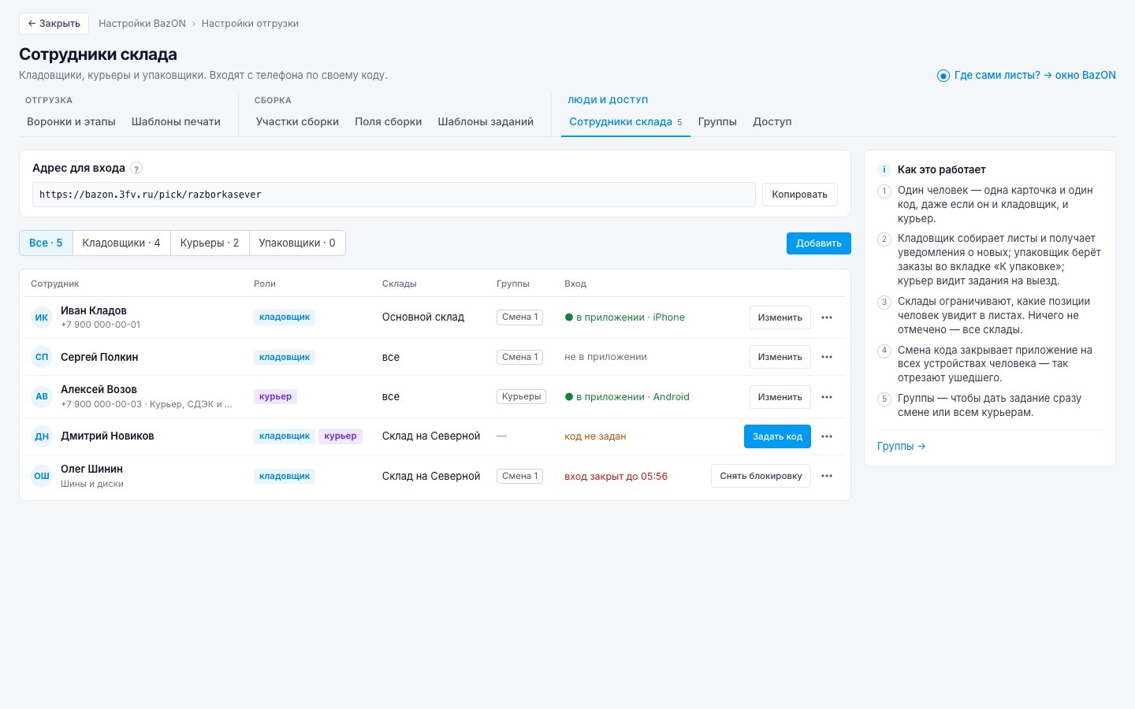Open the Воронки и этапы tab

tap(71, 121)
